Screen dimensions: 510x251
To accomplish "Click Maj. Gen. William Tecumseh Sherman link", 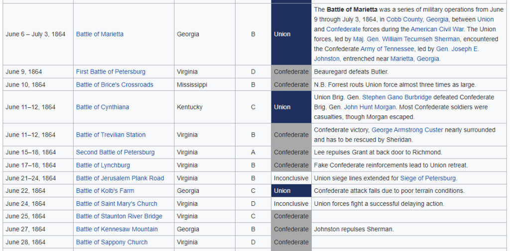I will [x=406, y=39].
